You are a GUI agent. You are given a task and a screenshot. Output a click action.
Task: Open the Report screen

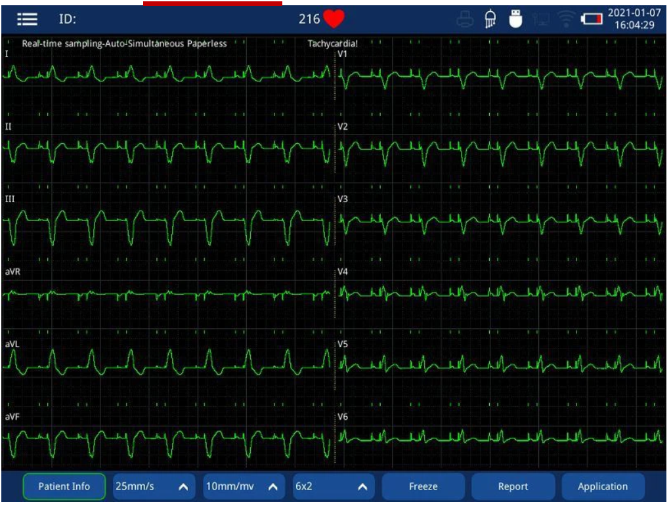(513, 487)
